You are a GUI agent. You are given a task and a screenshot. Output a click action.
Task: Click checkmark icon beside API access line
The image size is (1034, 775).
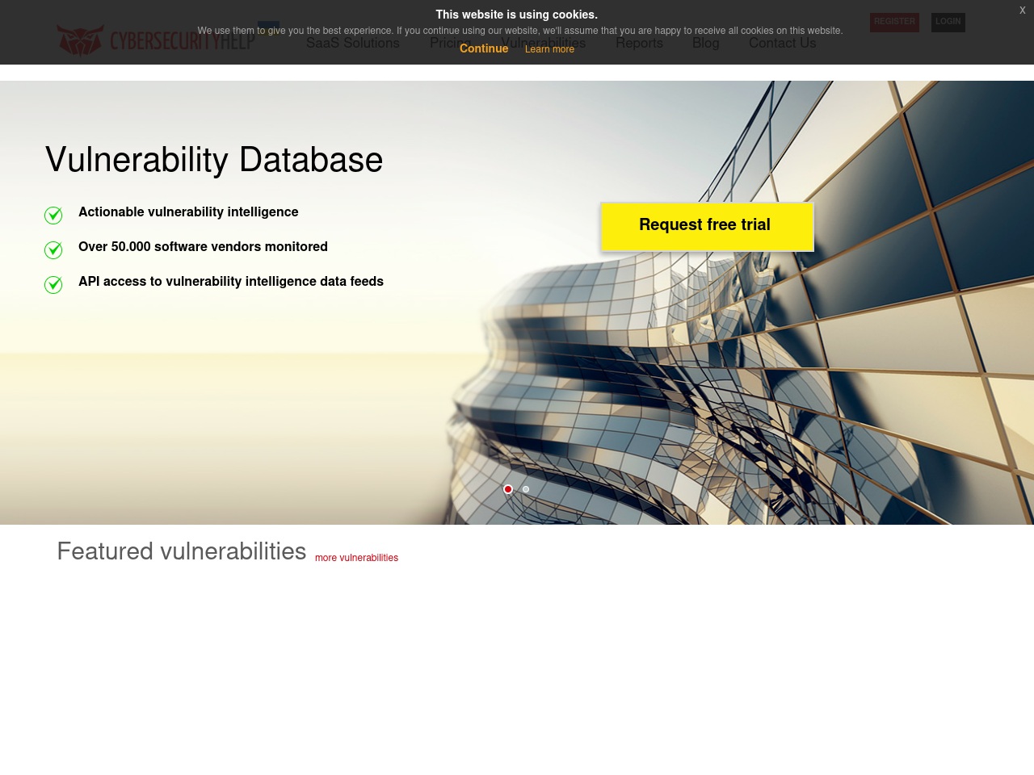pos(53,284)
